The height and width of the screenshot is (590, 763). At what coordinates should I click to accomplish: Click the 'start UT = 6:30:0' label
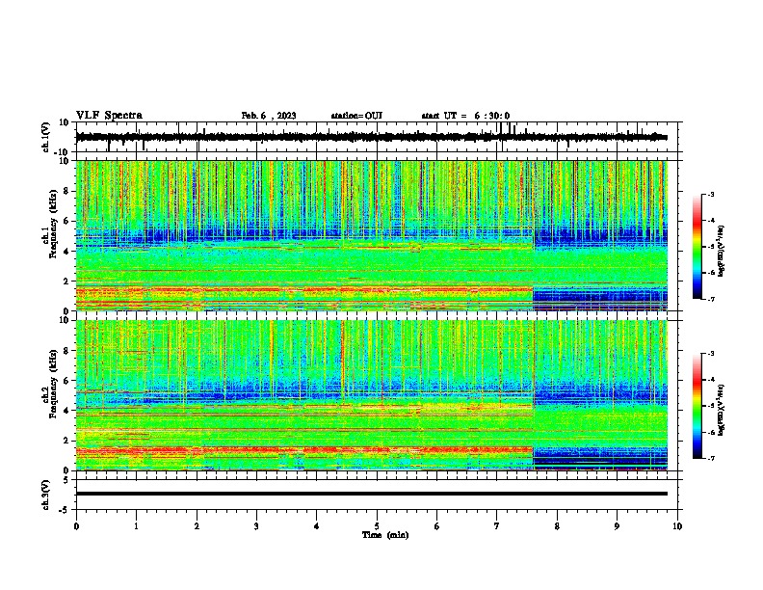(x=465, y=116)
